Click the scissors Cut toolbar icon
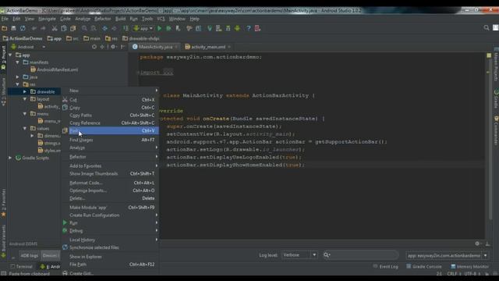Image resolution: width=499 pixels, height=281 pixels. [55, 28]
